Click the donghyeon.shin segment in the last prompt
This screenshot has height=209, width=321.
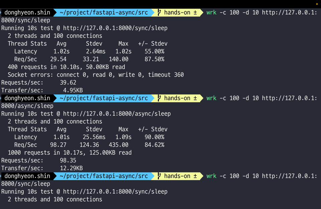(27, 176)
